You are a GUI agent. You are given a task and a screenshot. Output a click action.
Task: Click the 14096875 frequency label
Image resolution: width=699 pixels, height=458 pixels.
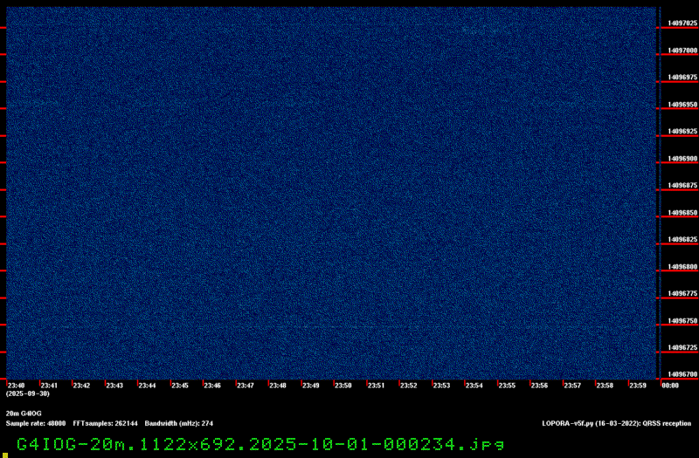pyautogui.click(x=682, y=185)
